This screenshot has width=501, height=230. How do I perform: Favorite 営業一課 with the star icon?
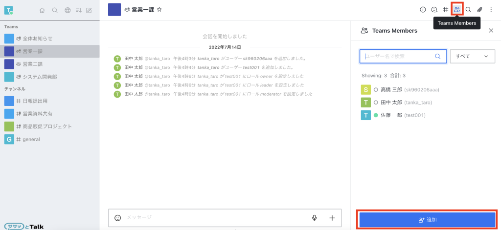pyautogui.click(x=159, y=10)
